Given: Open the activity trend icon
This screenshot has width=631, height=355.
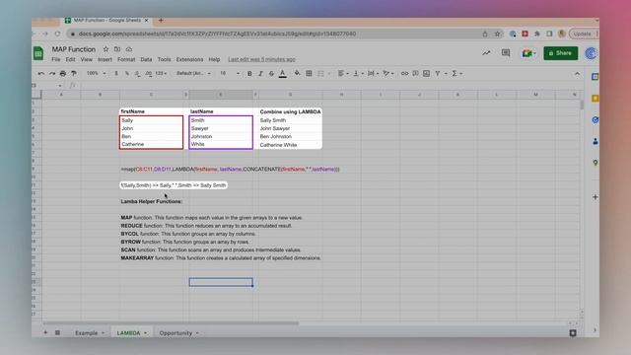Looking at the screenshot, I should tap(486, 53).
